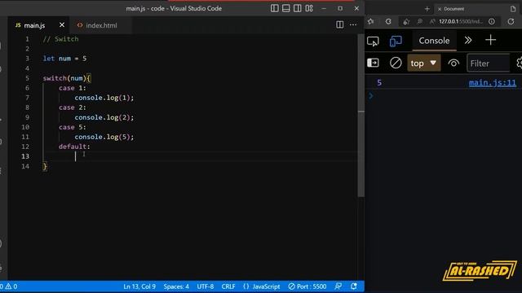The width and height of the screenshot is (522, 293).
Task: Split the editor to the right
Action: click(339, 24)
